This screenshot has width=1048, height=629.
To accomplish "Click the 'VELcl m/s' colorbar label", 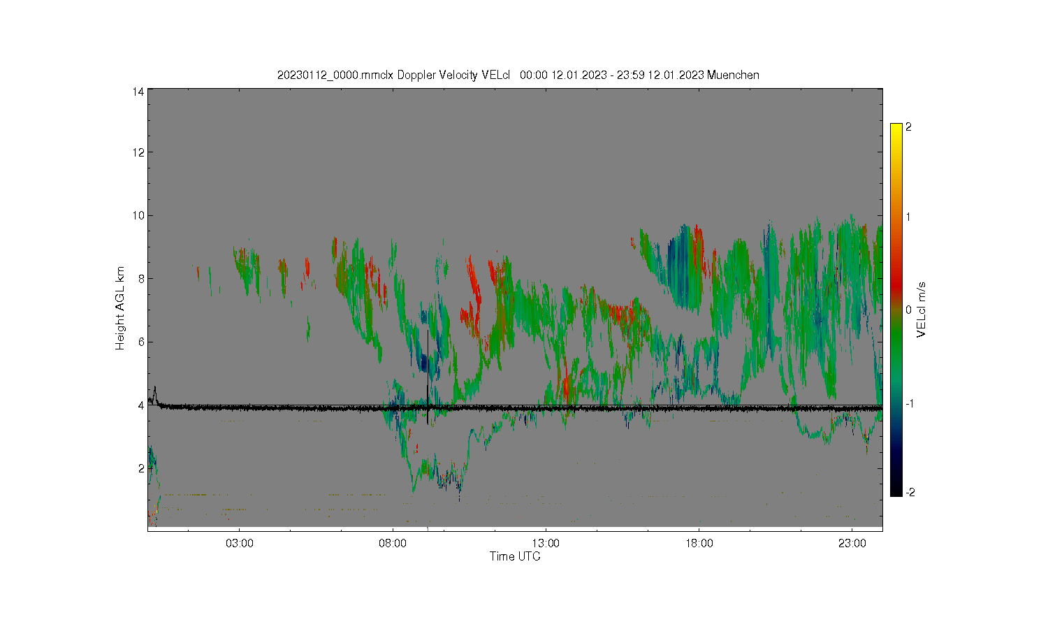I will pyautogui.click(x=922, y=310).
